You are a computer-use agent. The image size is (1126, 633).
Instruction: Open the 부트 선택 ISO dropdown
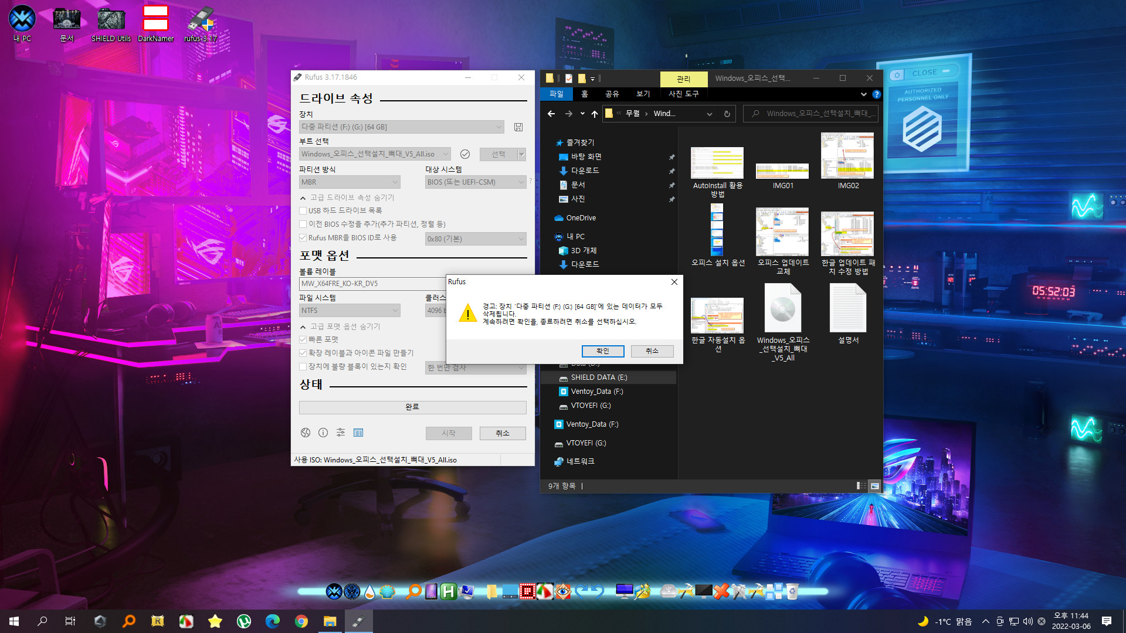tap(375, 154)
